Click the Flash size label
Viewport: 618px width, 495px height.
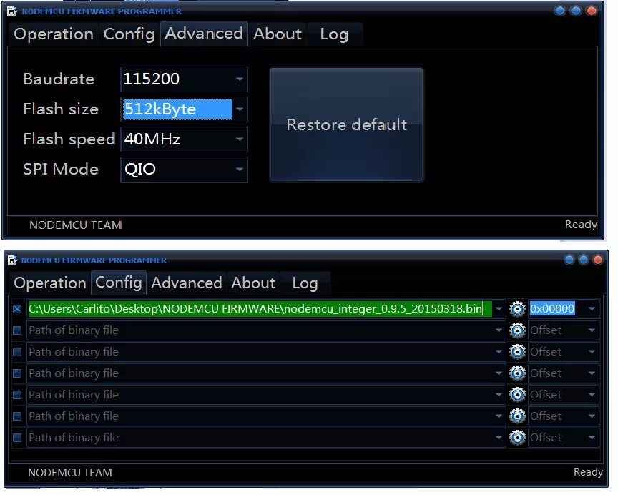pyautogui.click(x=61, y=109)
